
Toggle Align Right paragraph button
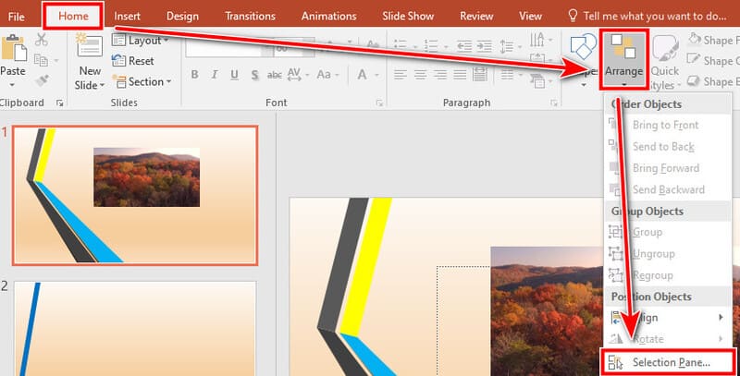[x=440, y=75]
